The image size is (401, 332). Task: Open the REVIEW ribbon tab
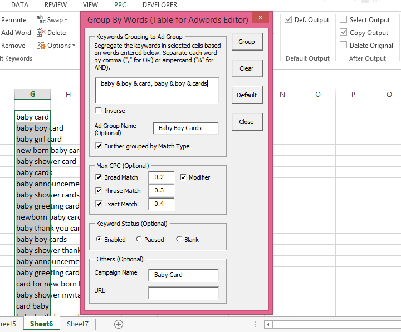pos(56,5)
